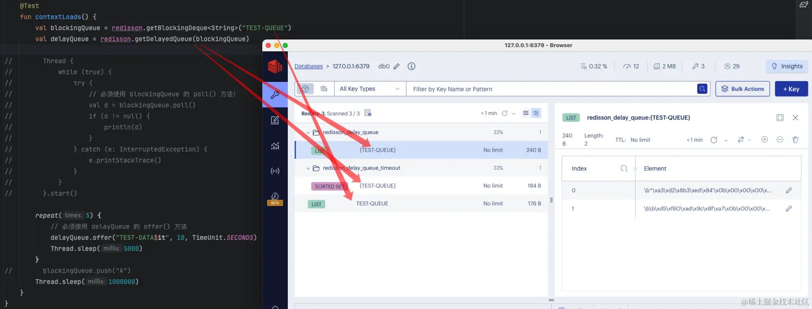812x309 pixels.
Task: Switch to filter by key name mode
Action: pos(305,89)
